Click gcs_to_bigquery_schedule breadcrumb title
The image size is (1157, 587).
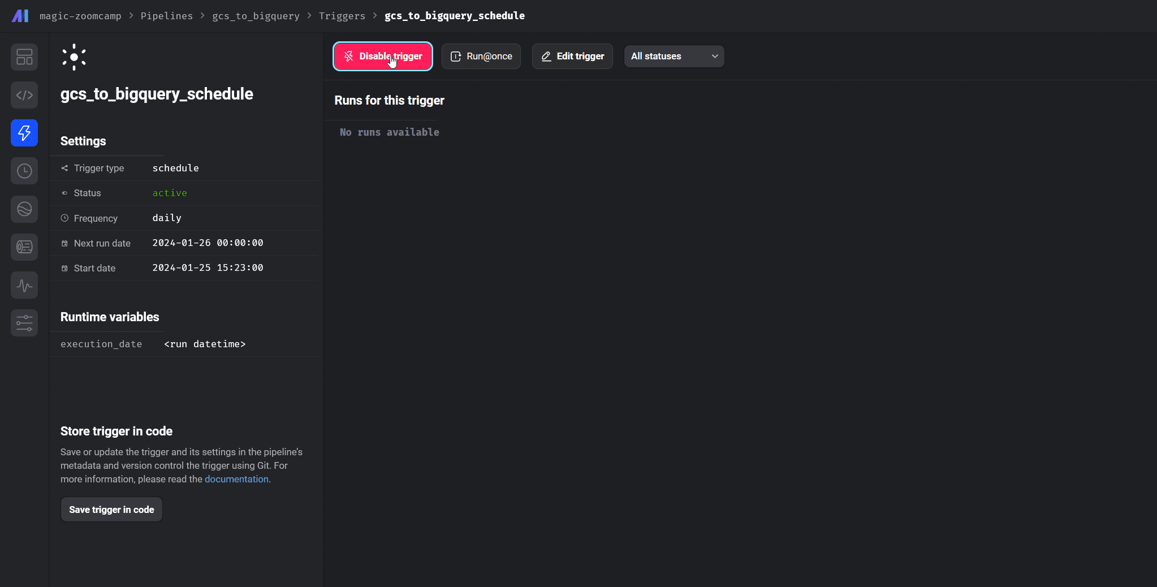click(x=455, y=16)
